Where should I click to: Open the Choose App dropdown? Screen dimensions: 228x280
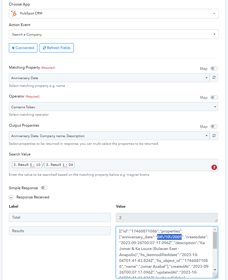114,13
